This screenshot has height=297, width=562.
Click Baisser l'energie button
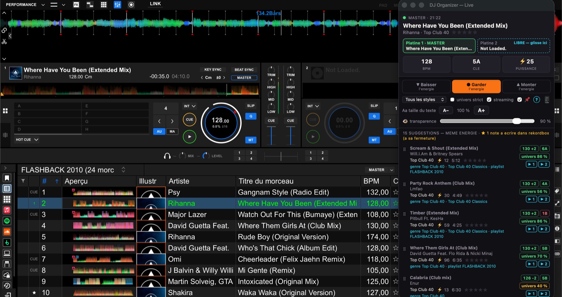[x=426, y=87]
